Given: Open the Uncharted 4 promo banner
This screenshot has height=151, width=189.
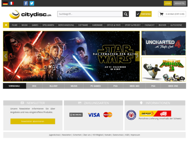Looking at the screenshot, I should pos(164,43).
